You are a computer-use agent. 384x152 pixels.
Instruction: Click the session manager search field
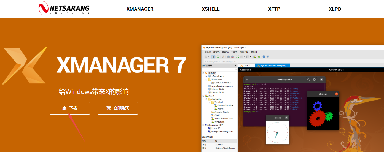(219, 69)
